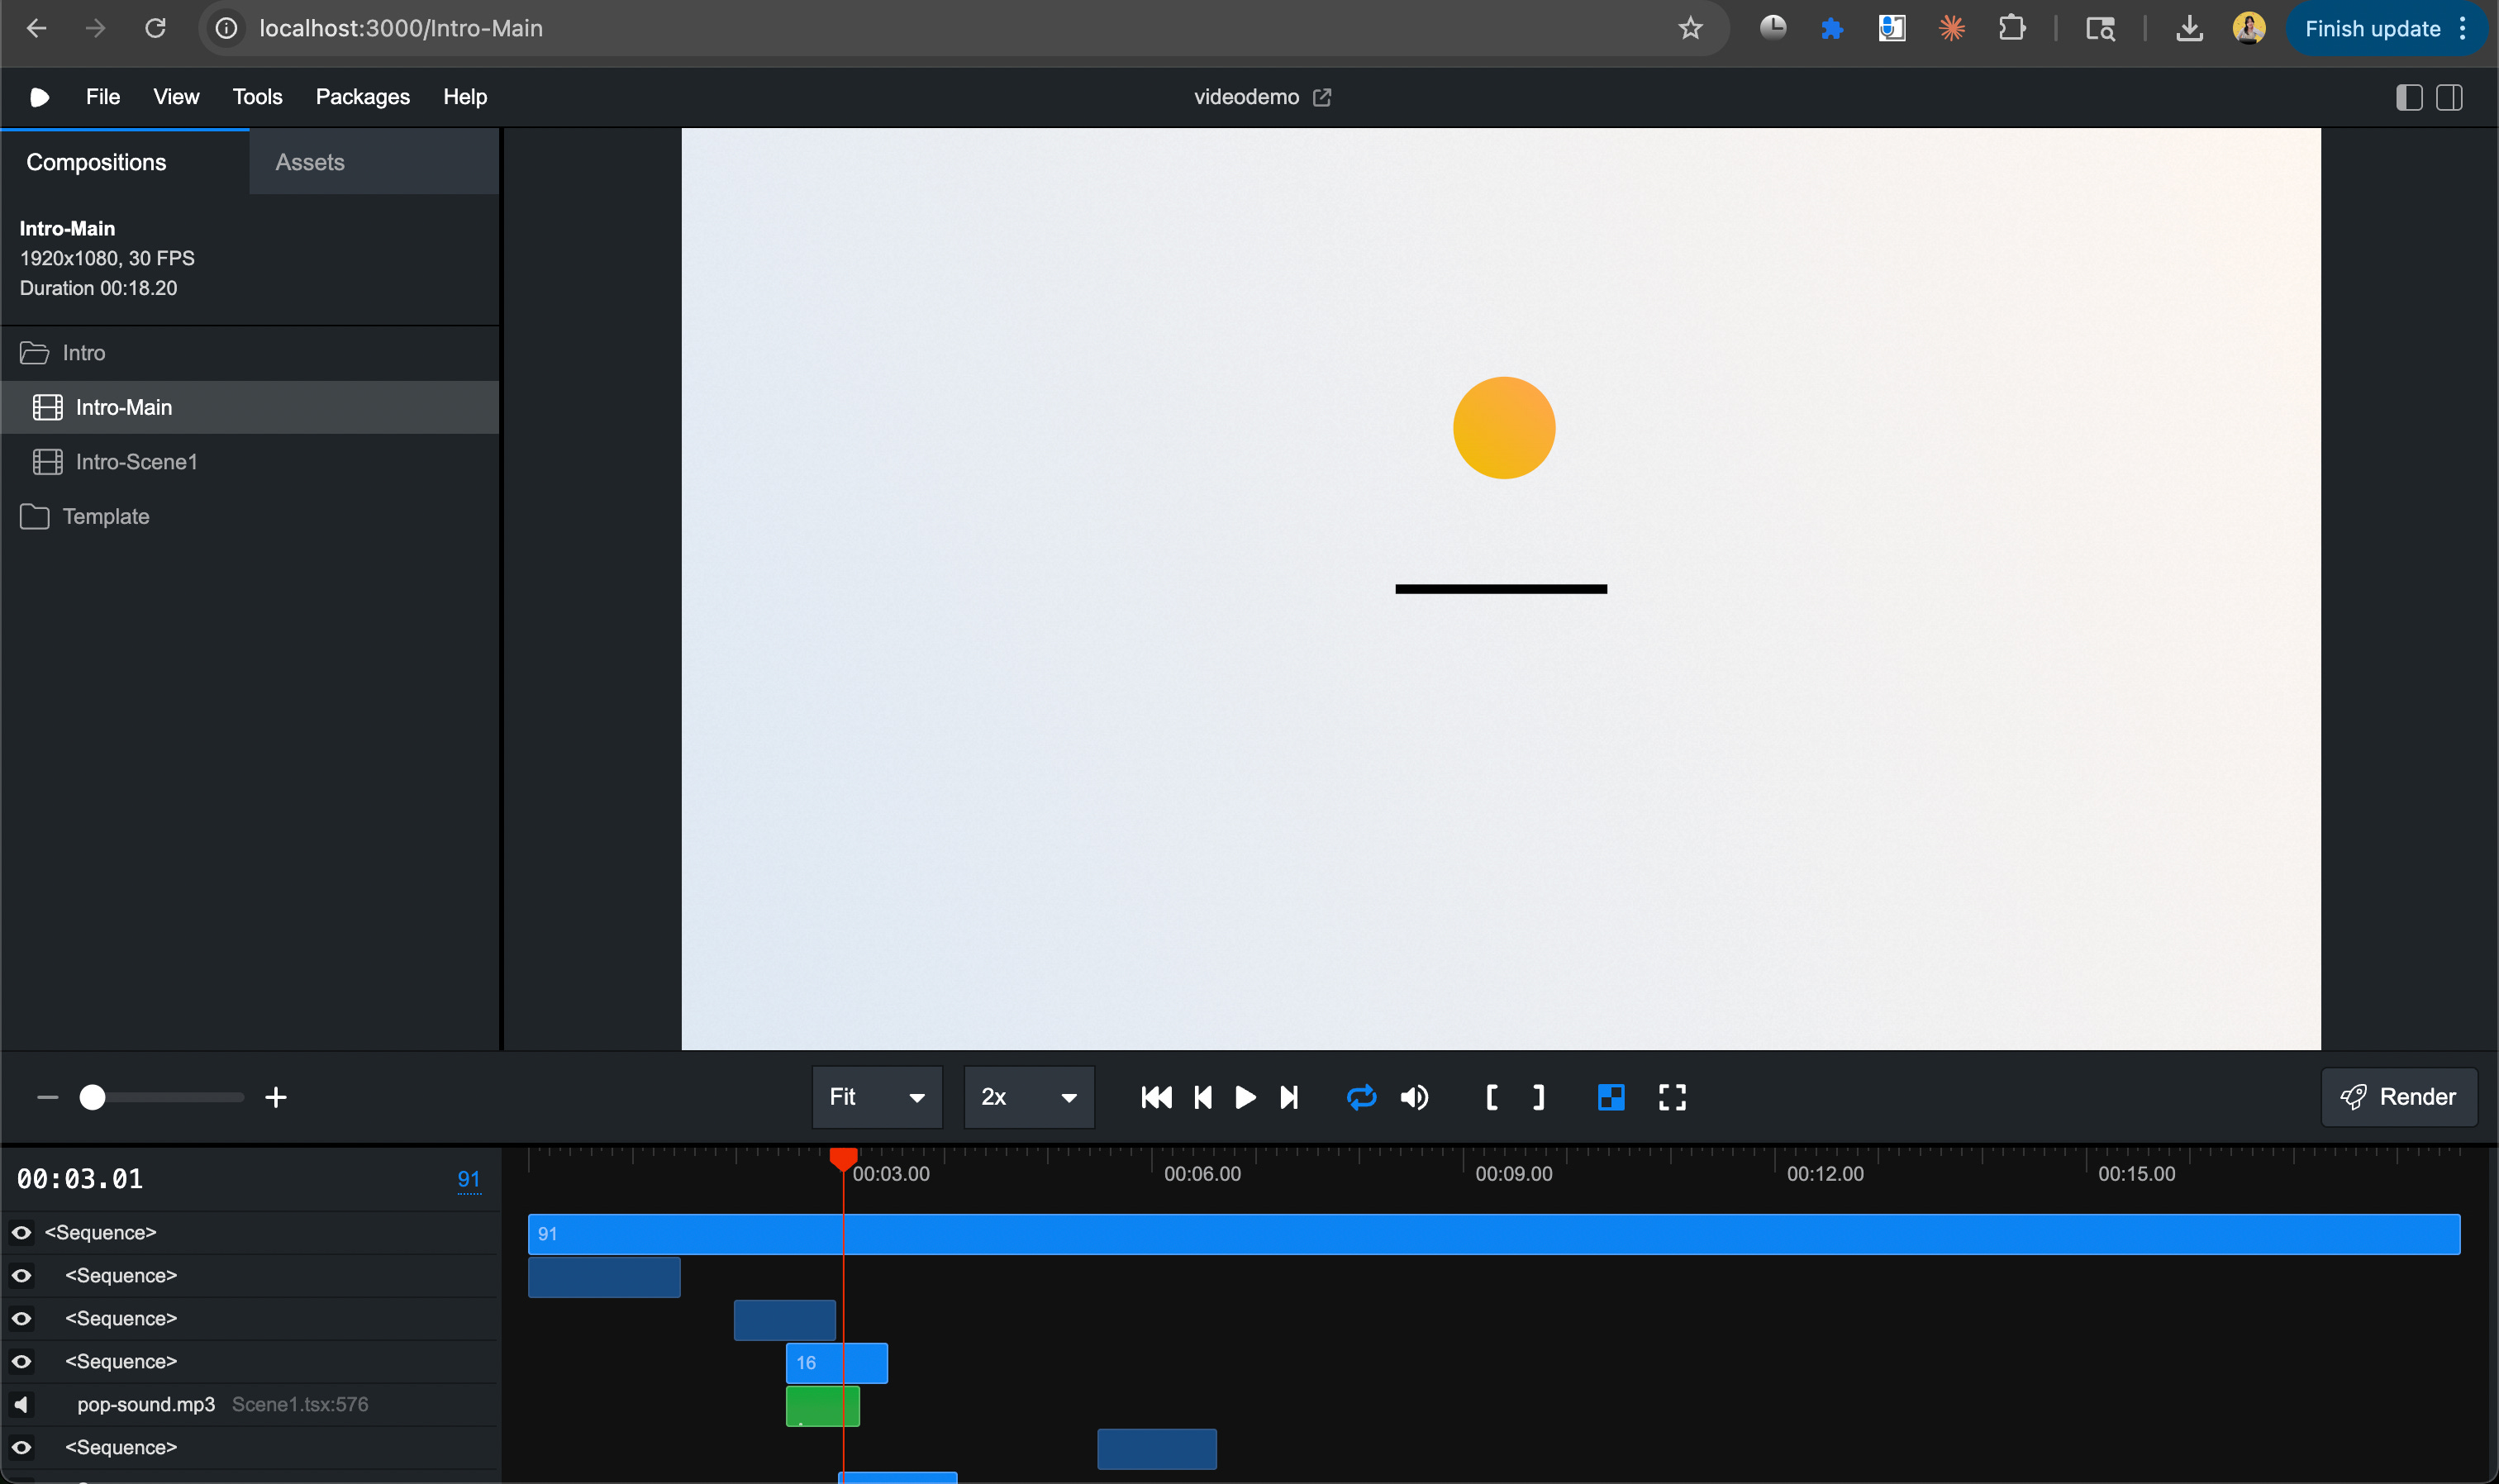Switch to the Assets tab
This screenshot has width=2499, height=1484.
(x=309, y=161)
